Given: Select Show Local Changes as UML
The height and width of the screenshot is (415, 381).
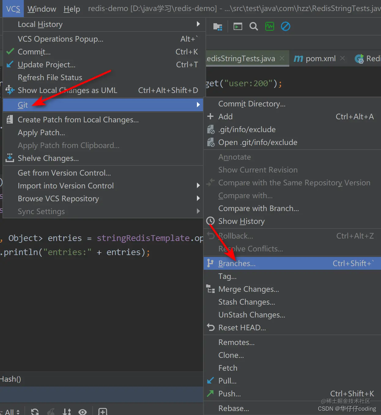Looking at the screenshot, I should [103, 90].
